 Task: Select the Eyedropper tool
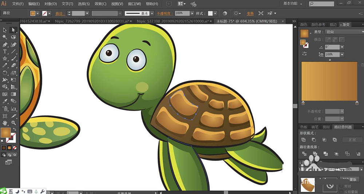pos(5,101)
